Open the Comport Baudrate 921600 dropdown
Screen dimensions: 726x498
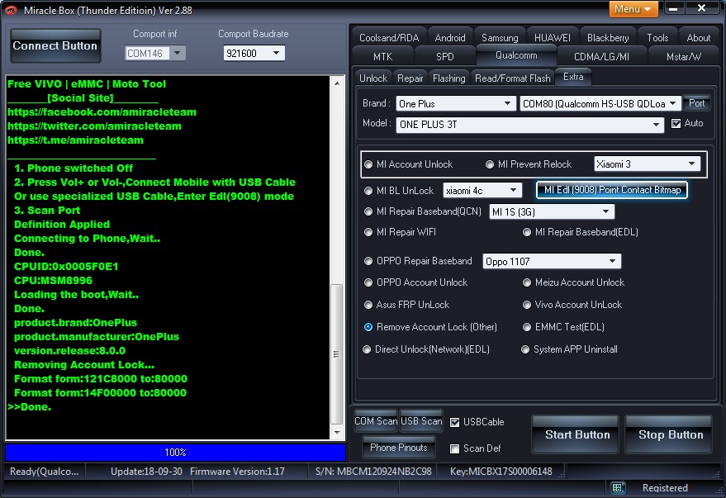pyautogui.click(x=254, y=53)
